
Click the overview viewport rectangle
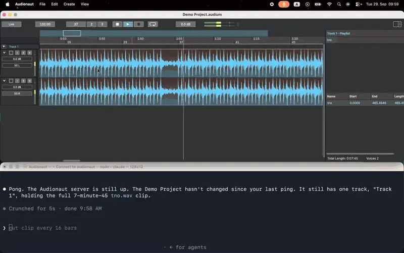point(72,33)
